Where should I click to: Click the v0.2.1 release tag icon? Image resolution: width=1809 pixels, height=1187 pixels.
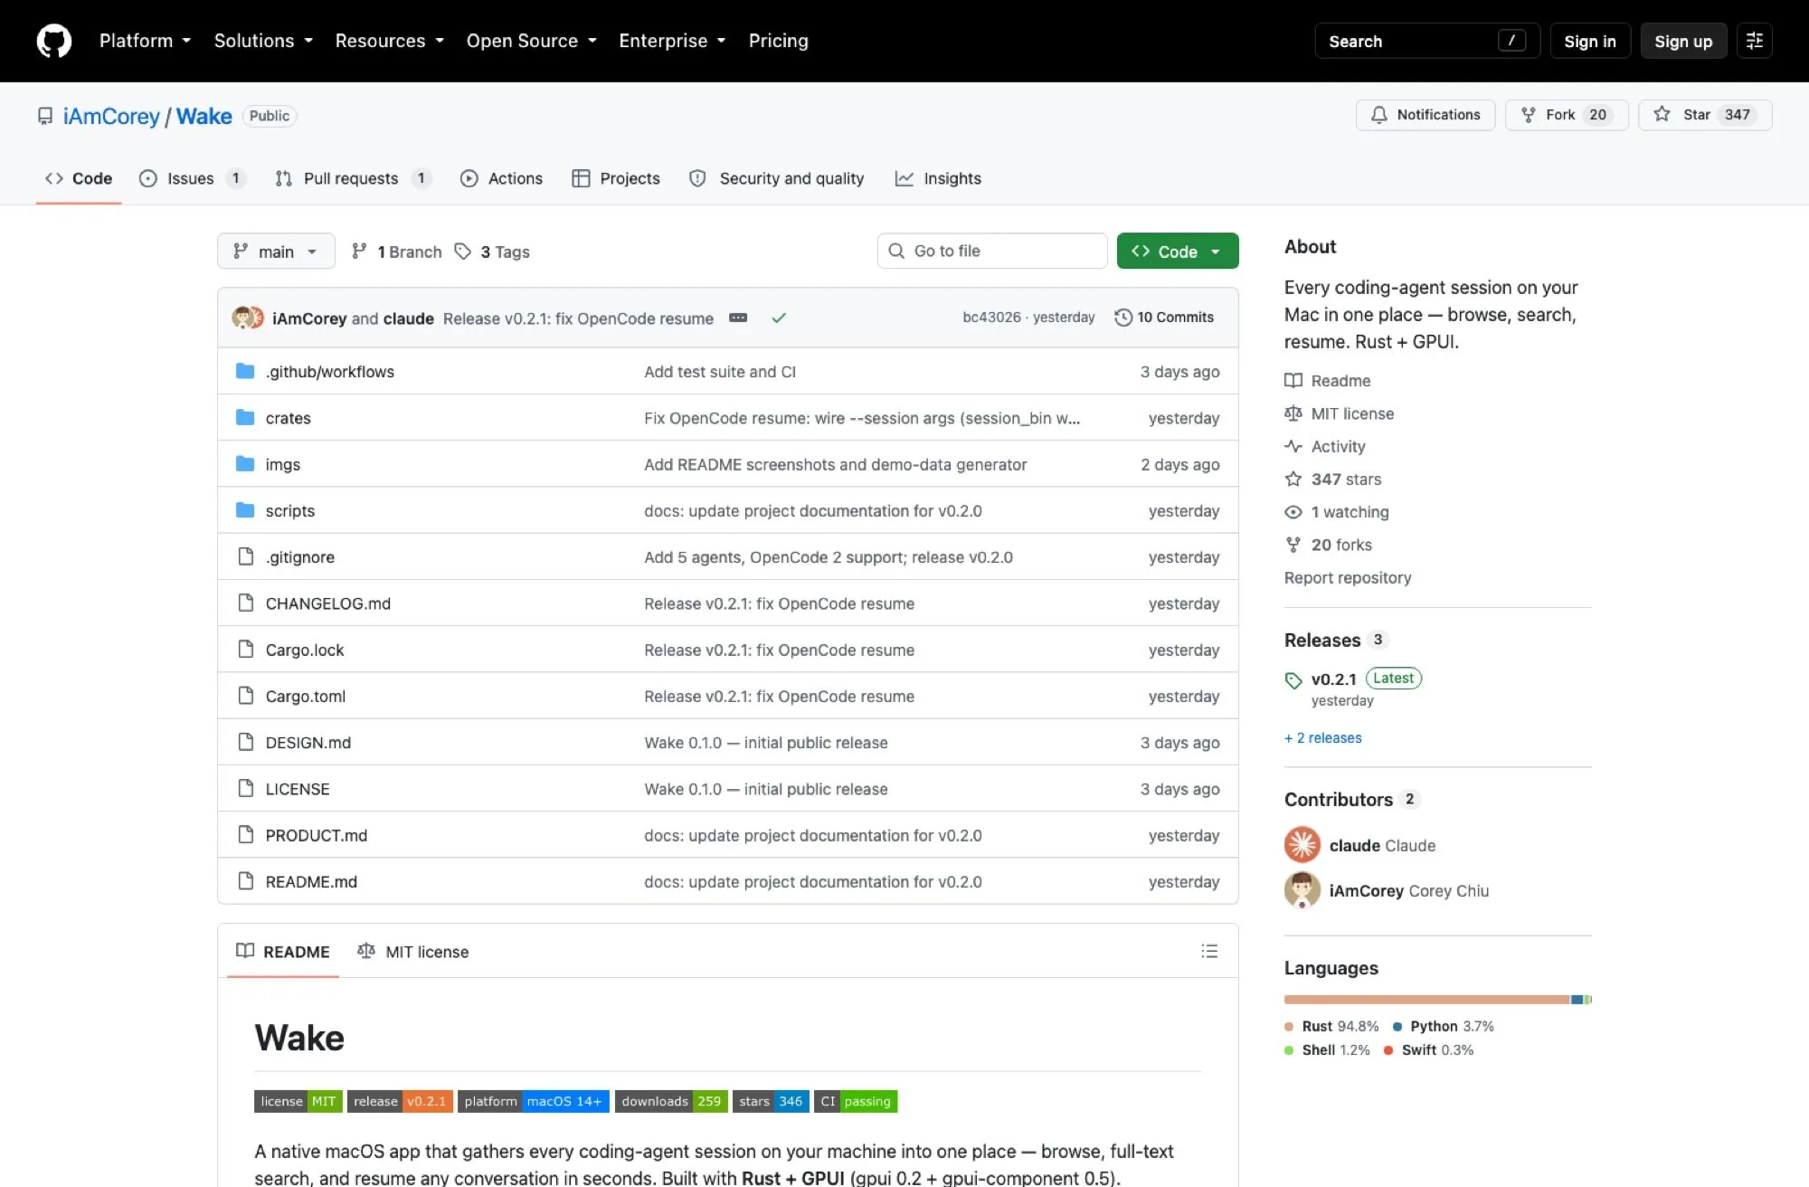[1293, 679]
